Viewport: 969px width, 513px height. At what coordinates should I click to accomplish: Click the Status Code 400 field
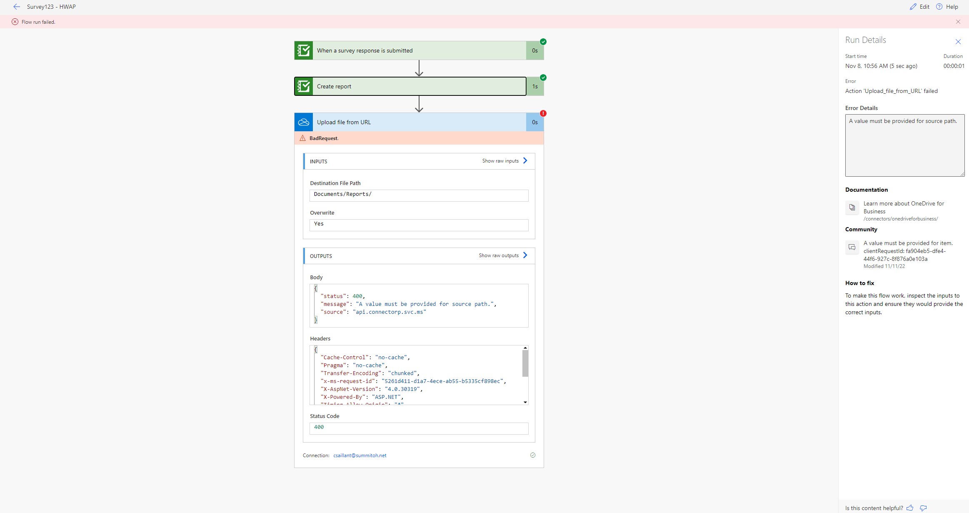[x=419, y=428]
